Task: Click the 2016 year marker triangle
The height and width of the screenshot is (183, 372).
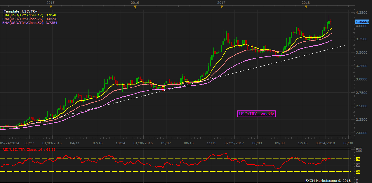Action: click(x=135, y=7)
